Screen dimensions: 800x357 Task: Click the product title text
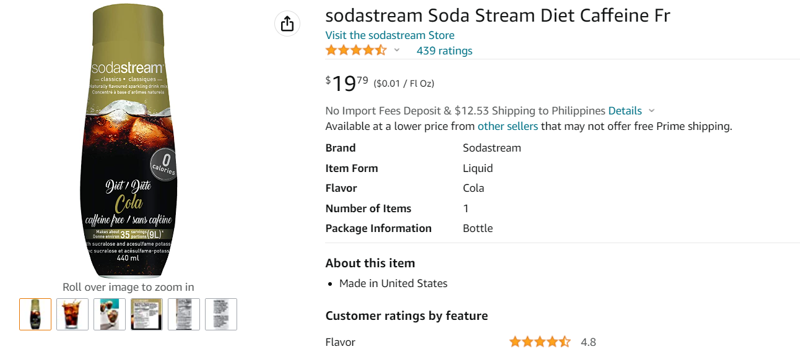(498, 15)
